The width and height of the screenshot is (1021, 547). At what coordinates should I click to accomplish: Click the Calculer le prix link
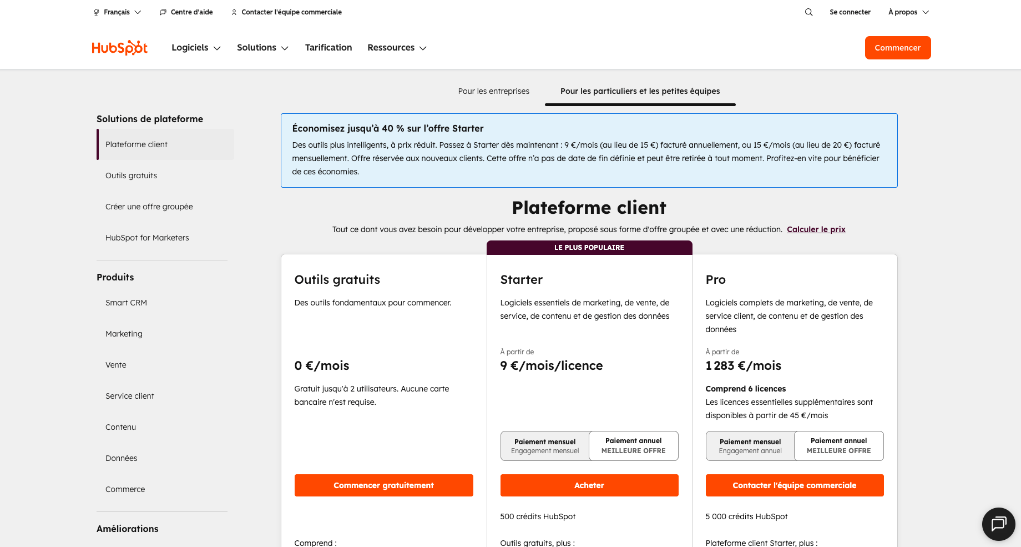pyautogui.click(x=816, y=229)
